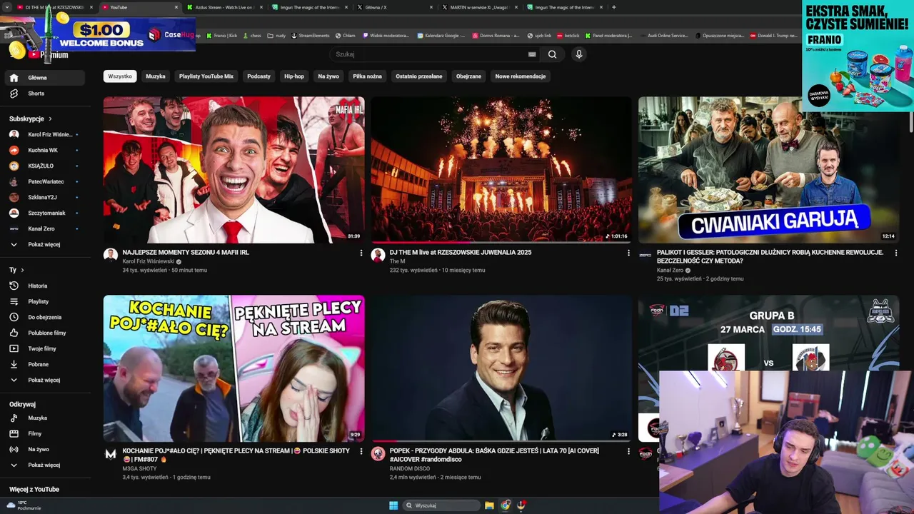The width and height of the screenshot is (914, 514).
Task: Expand Pokaż więcej under Odkrywaj
Action: (x=44, y=465)
